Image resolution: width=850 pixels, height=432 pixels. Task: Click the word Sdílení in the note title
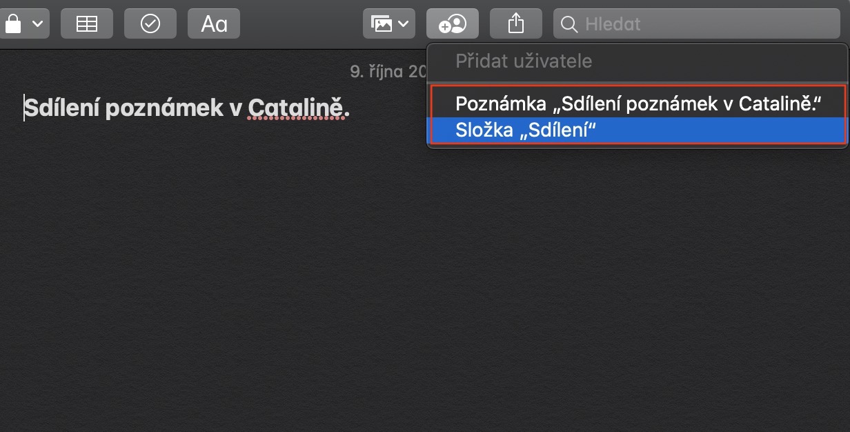click(61, 108)
